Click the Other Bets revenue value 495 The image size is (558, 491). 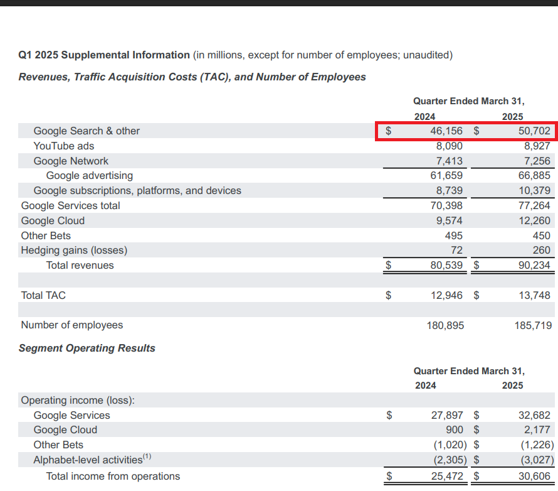point(453,235)
